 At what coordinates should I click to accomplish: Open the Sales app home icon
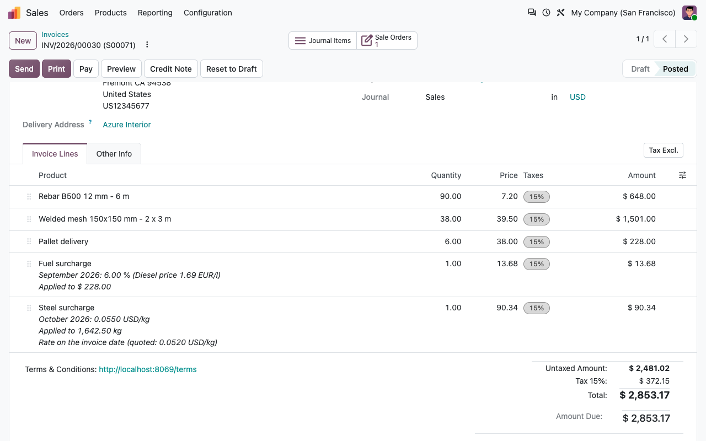(14, 13)
